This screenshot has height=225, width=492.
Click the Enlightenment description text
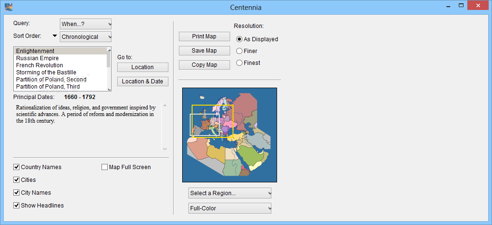[86, 114]
